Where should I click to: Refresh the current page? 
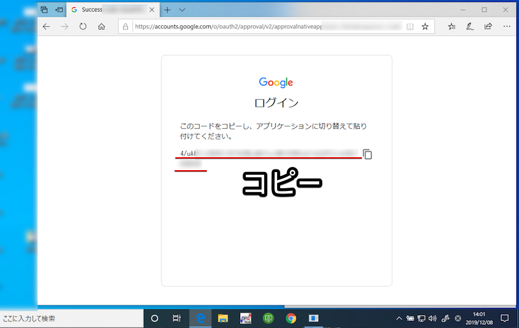tap(82, 27)
